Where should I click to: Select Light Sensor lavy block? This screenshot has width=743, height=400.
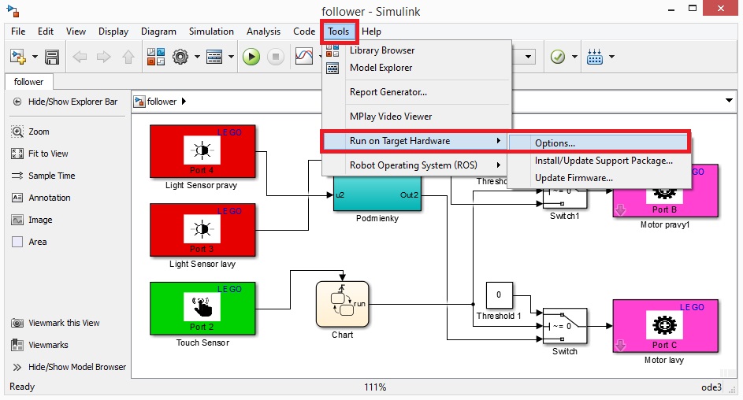(x=202, y=230)
